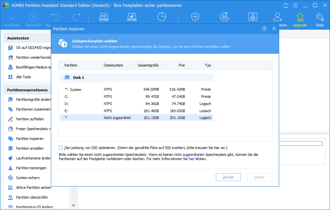Click the 518.42MB free space cell

[177, 89]
